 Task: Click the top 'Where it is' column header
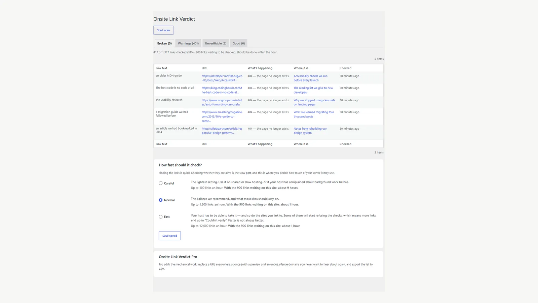pyautogui.click(x=301, y=68)
